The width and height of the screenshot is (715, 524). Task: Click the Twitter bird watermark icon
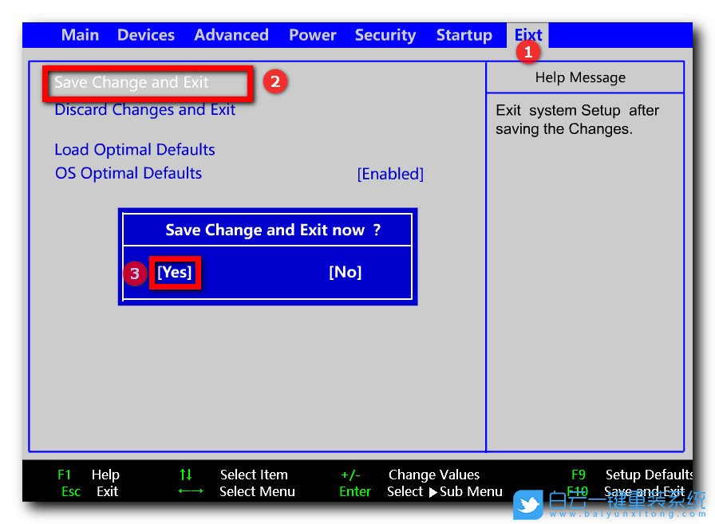click(528, 504)
